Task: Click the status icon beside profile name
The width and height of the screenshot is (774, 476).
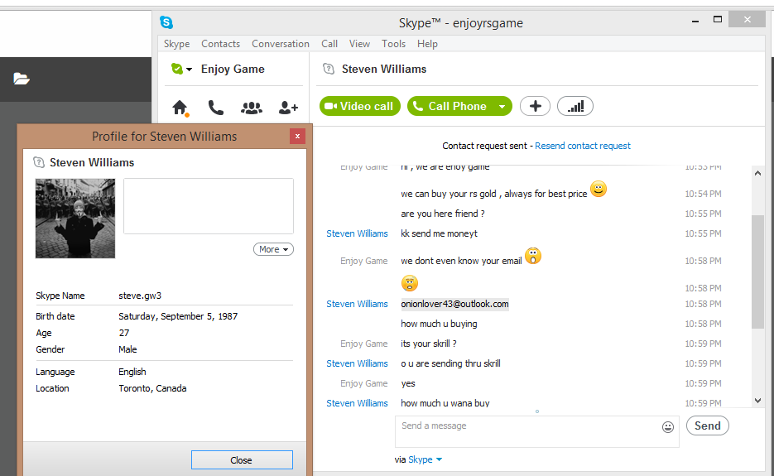Action: (39, 162)
